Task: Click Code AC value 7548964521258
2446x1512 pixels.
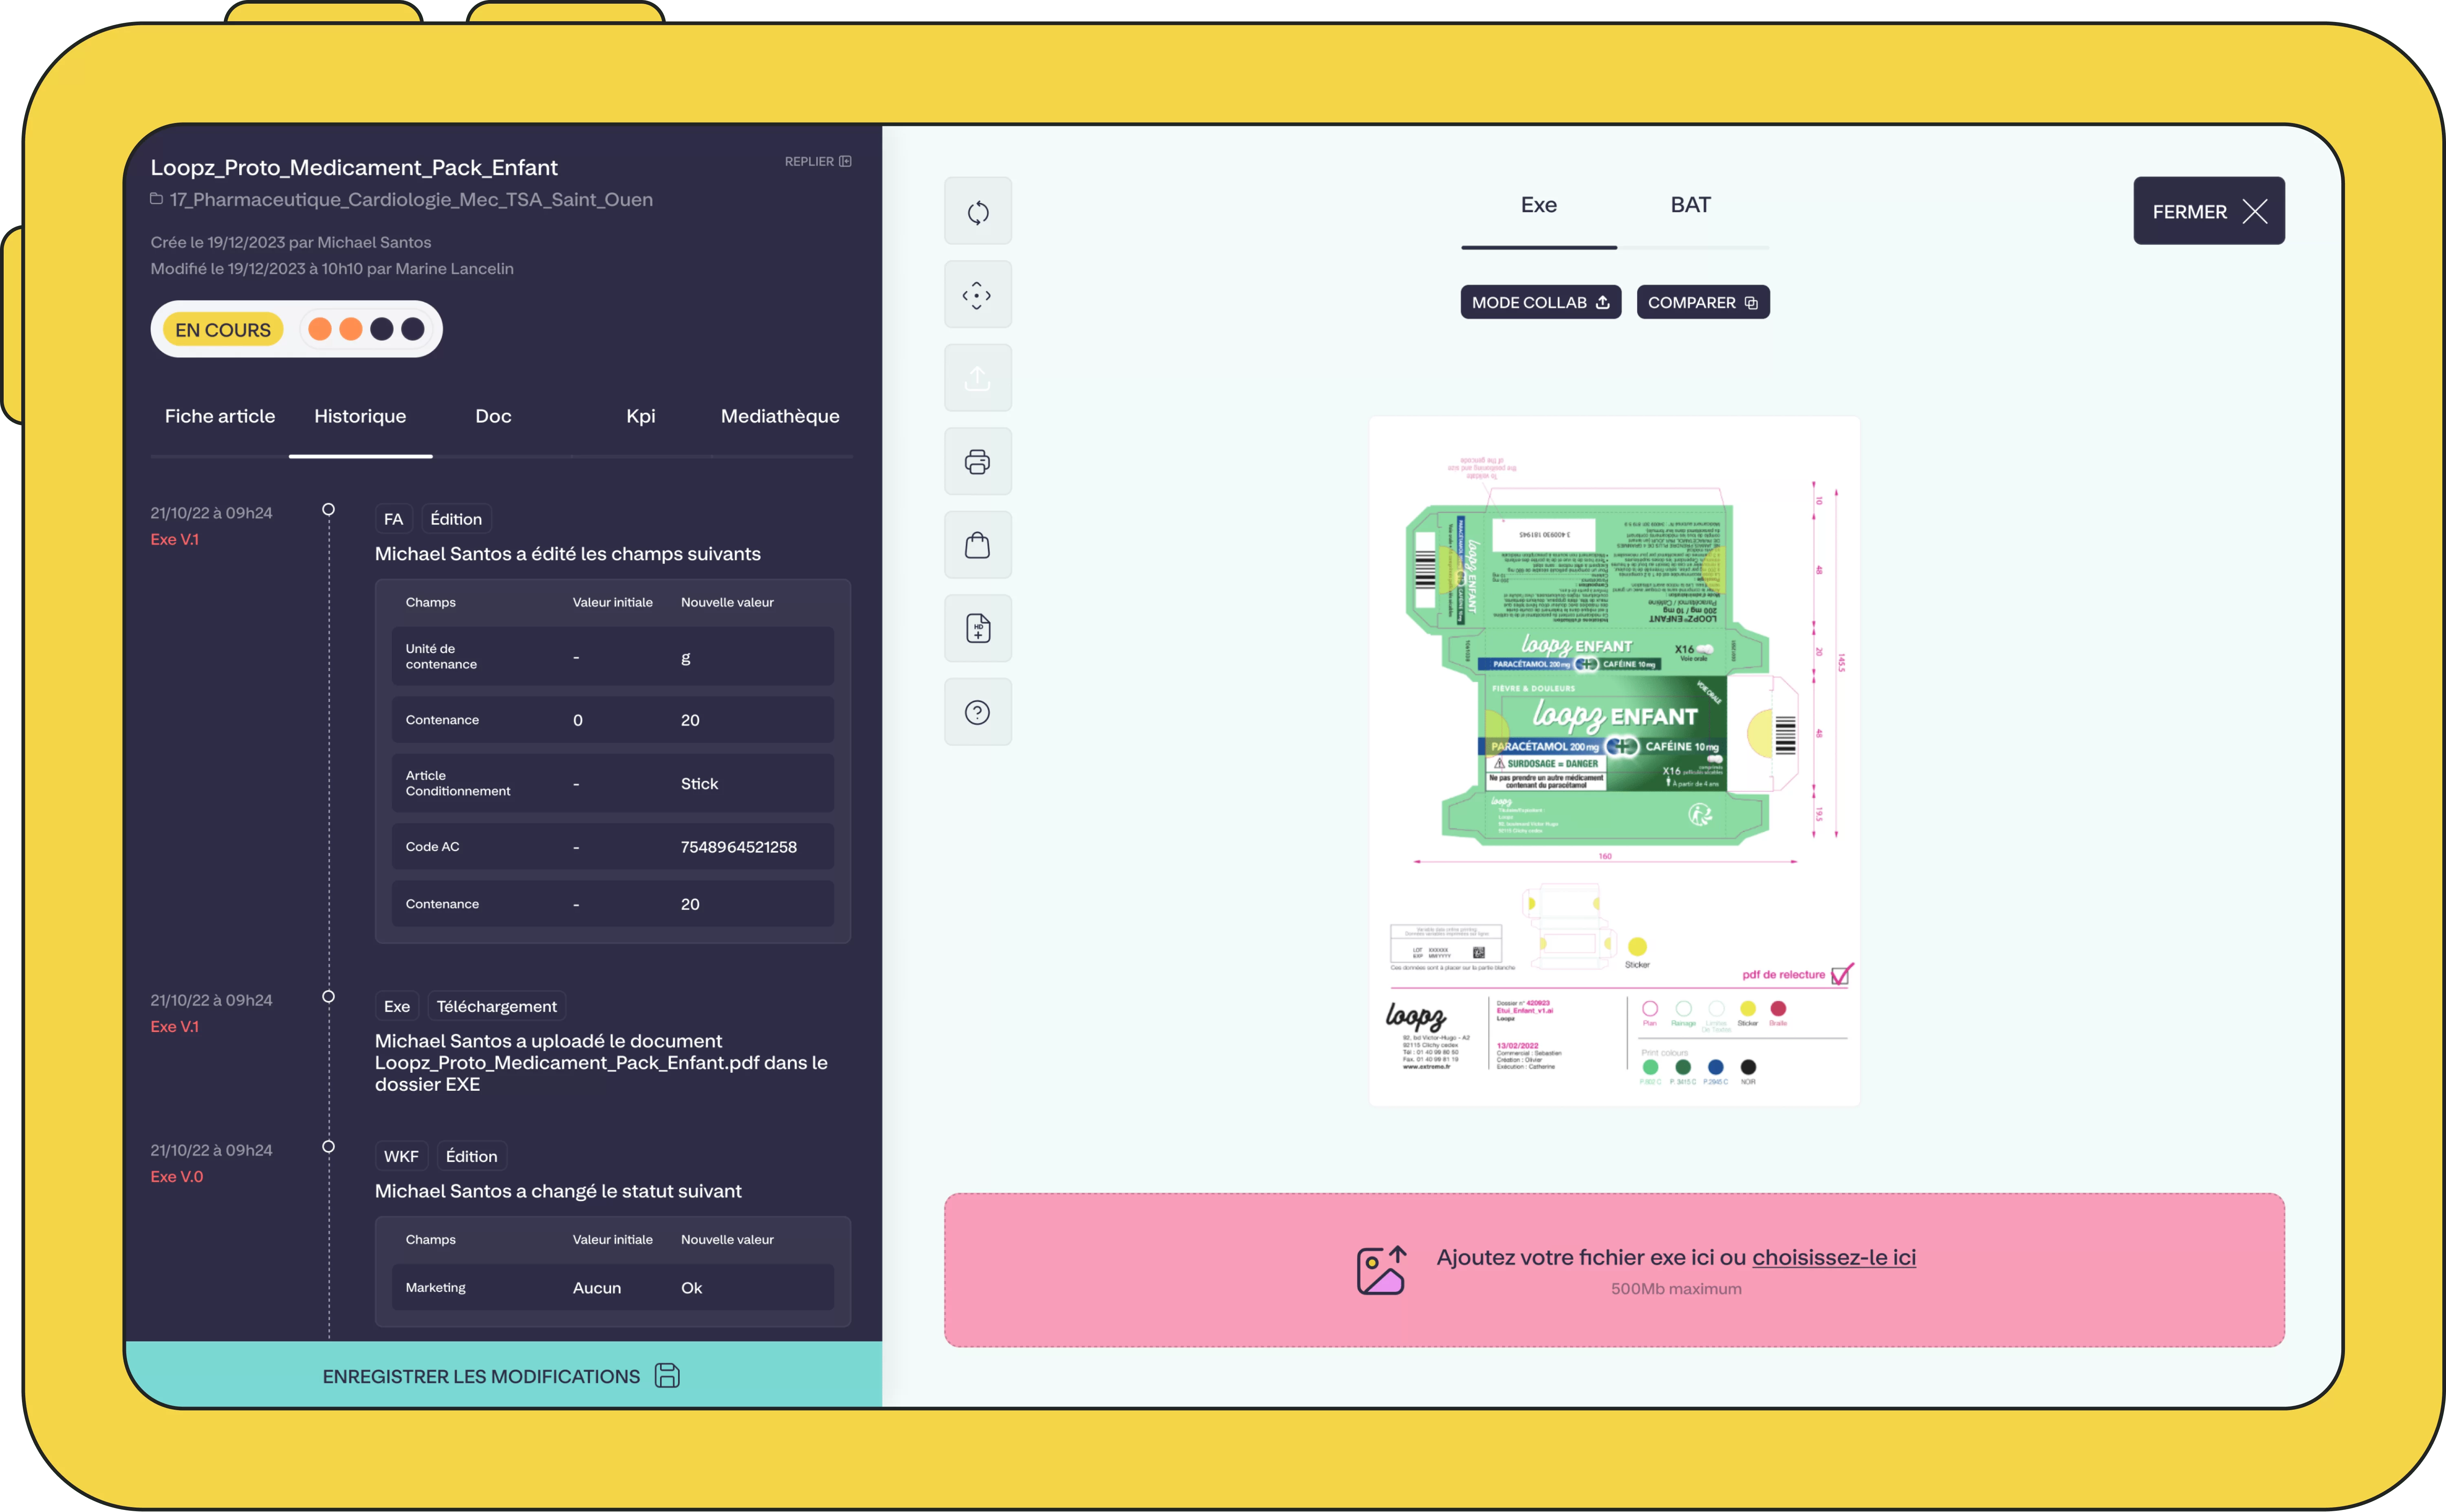Action: [x=739, y=847]
